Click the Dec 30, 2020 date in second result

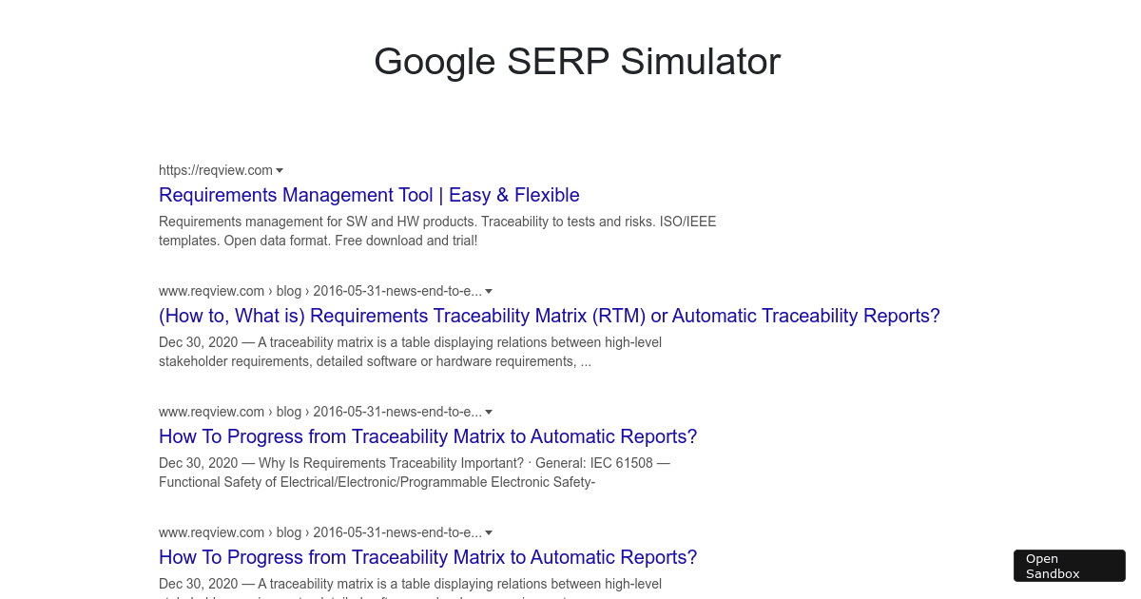195,342
